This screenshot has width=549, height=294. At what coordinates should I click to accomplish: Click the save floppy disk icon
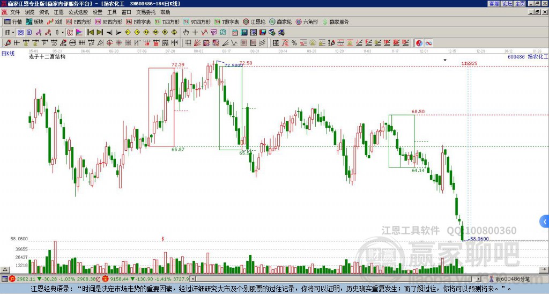tap(263, 32)
